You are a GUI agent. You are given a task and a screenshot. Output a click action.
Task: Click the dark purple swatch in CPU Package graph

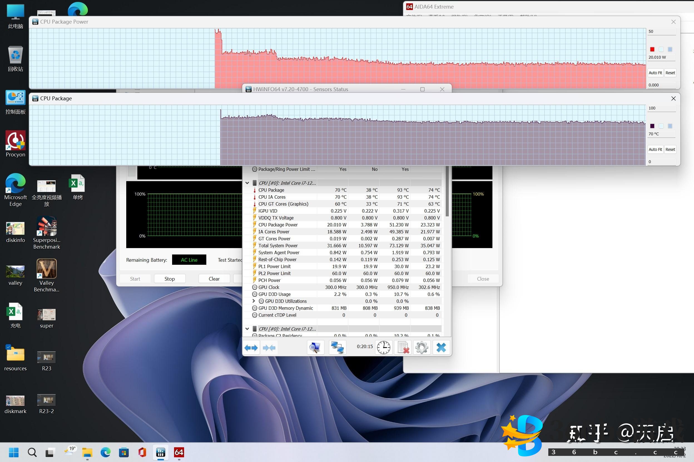coord(652,126)
